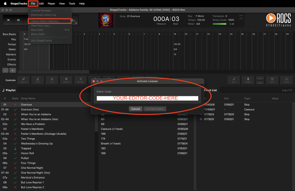Select the Cut scissors tool
The image size is (295, 191).
[52, 80]
